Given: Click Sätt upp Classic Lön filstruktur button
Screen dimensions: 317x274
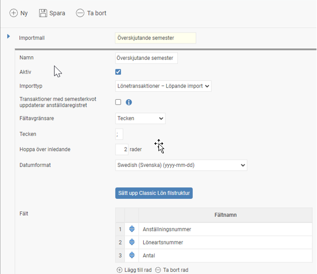Looking at the screenshot, I should pyautogui.click(x=154, y=193).
